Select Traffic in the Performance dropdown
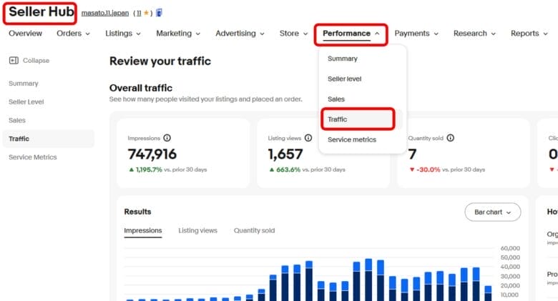Viewport: 558px width, 301px height. coord(338,119)
